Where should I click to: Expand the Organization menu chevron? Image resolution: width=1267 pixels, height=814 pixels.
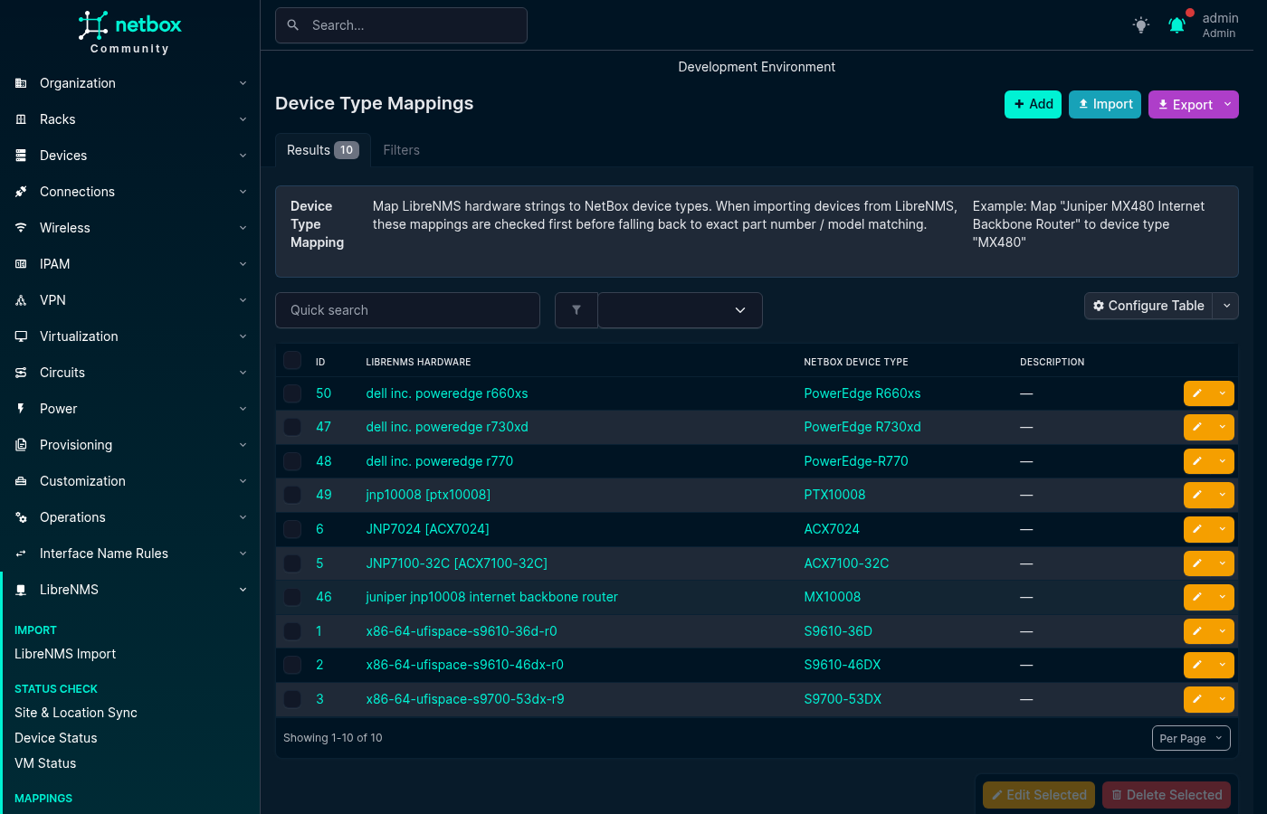243,83
